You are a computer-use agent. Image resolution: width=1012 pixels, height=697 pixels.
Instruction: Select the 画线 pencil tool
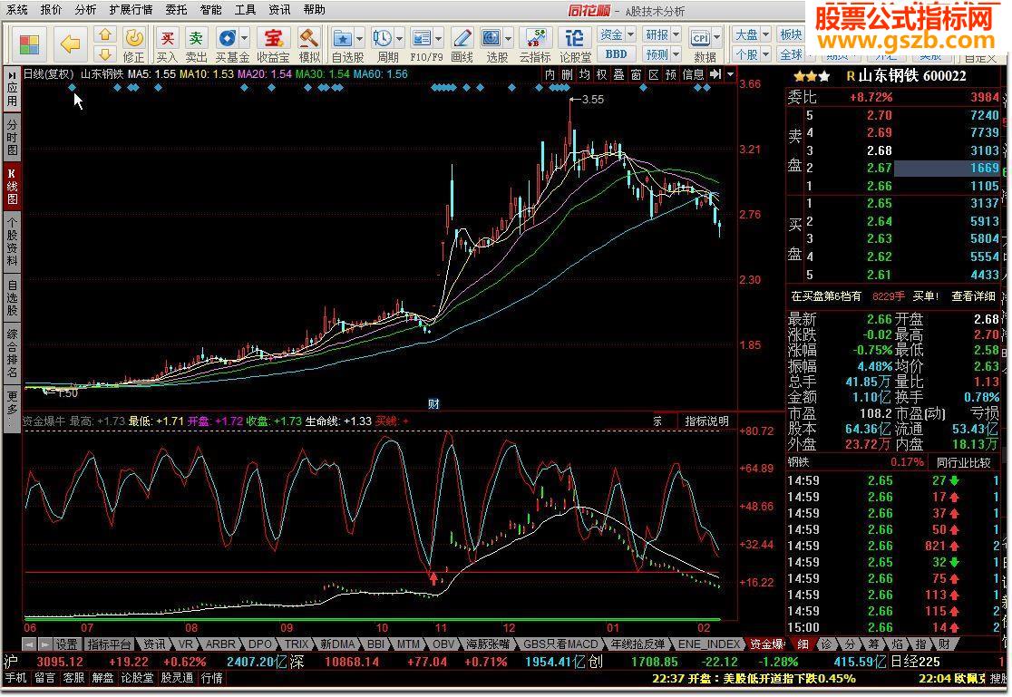pos(462,45)
